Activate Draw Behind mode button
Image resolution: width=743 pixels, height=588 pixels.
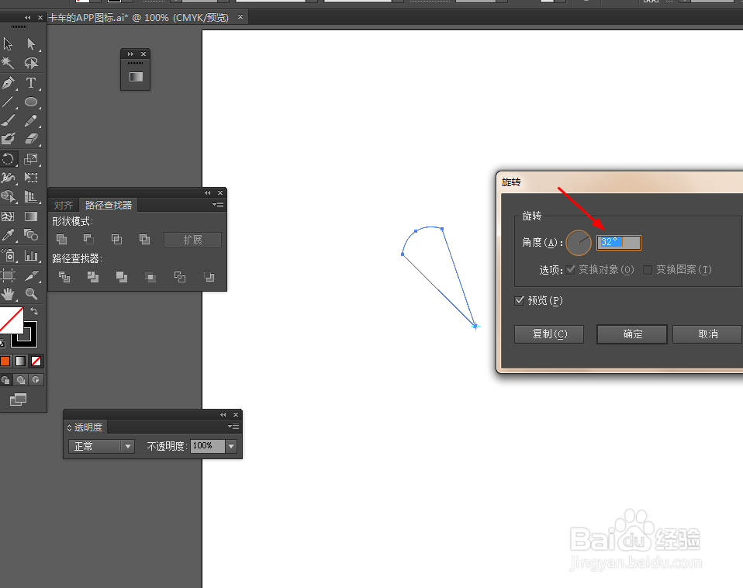(x=21, y=380)
